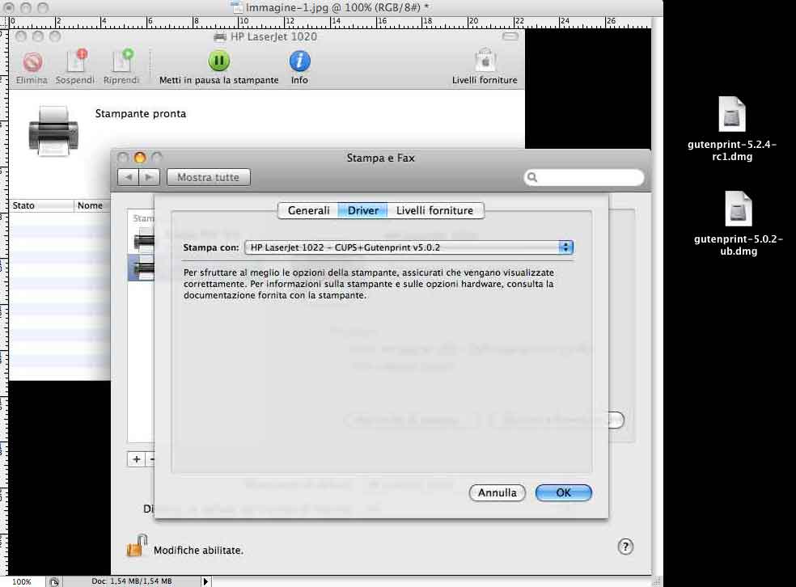
Task: Click the Nome column header
Action: 92,205
